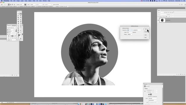
Task: Select the Path Selection arrow tool
Action: pos(18,29)
